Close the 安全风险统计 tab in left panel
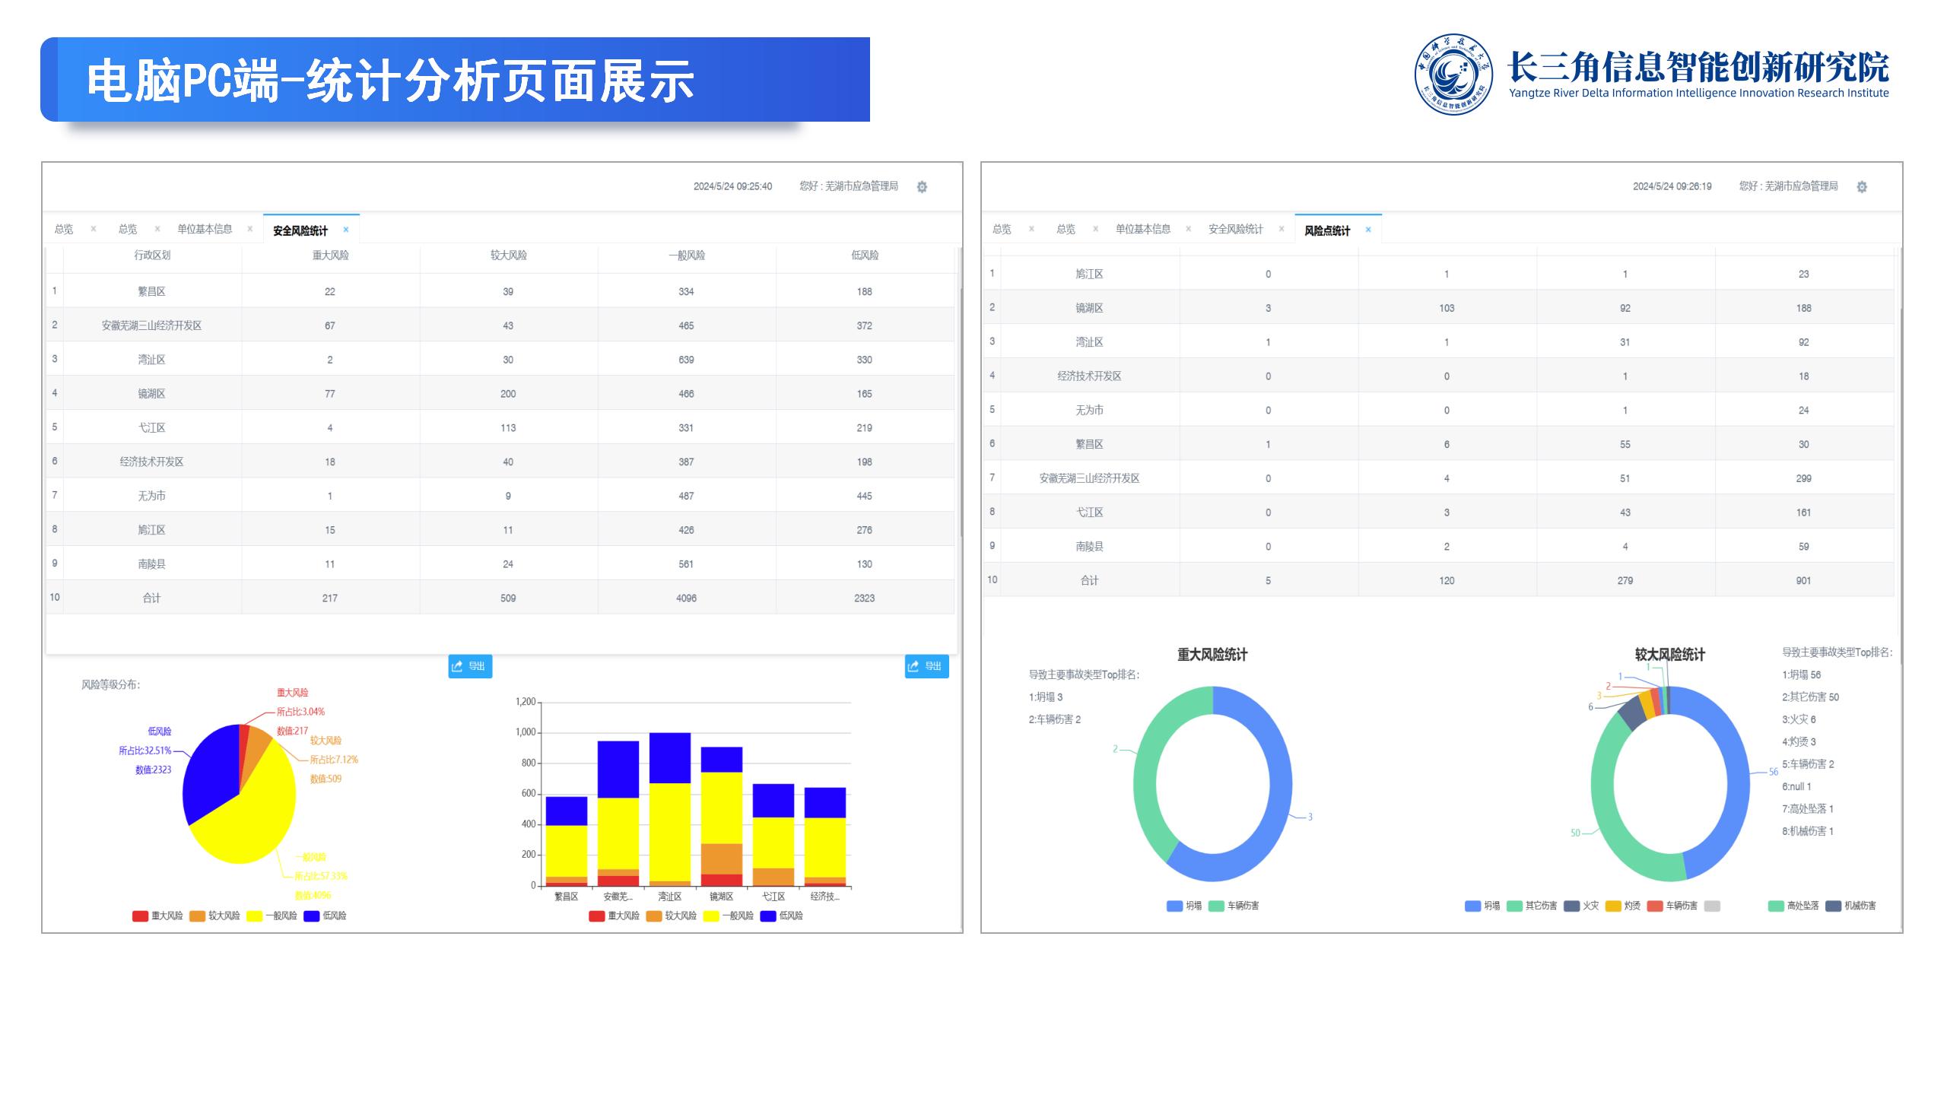This screenshot has height=1095, width=1947. (346, 230)
